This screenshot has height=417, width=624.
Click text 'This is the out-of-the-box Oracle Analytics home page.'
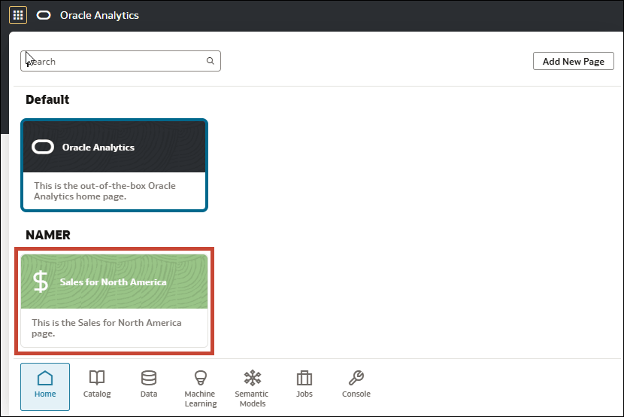(x=105, y=190)
